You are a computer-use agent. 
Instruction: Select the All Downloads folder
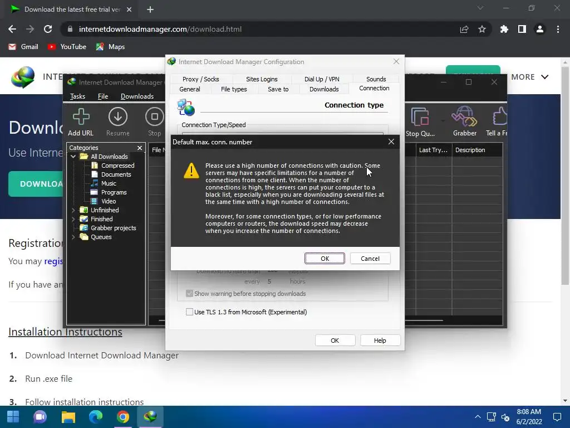click(109, 157)
